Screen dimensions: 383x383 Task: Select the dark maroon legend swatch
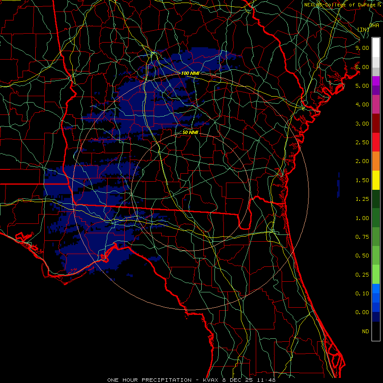376,123
